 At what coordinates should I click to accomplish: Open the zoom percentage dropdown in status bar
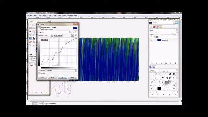[43, 104]
